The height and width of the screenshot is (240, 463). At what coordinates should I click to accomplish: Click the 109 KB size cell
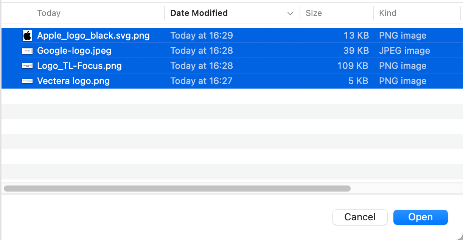(x=353, y=66)
